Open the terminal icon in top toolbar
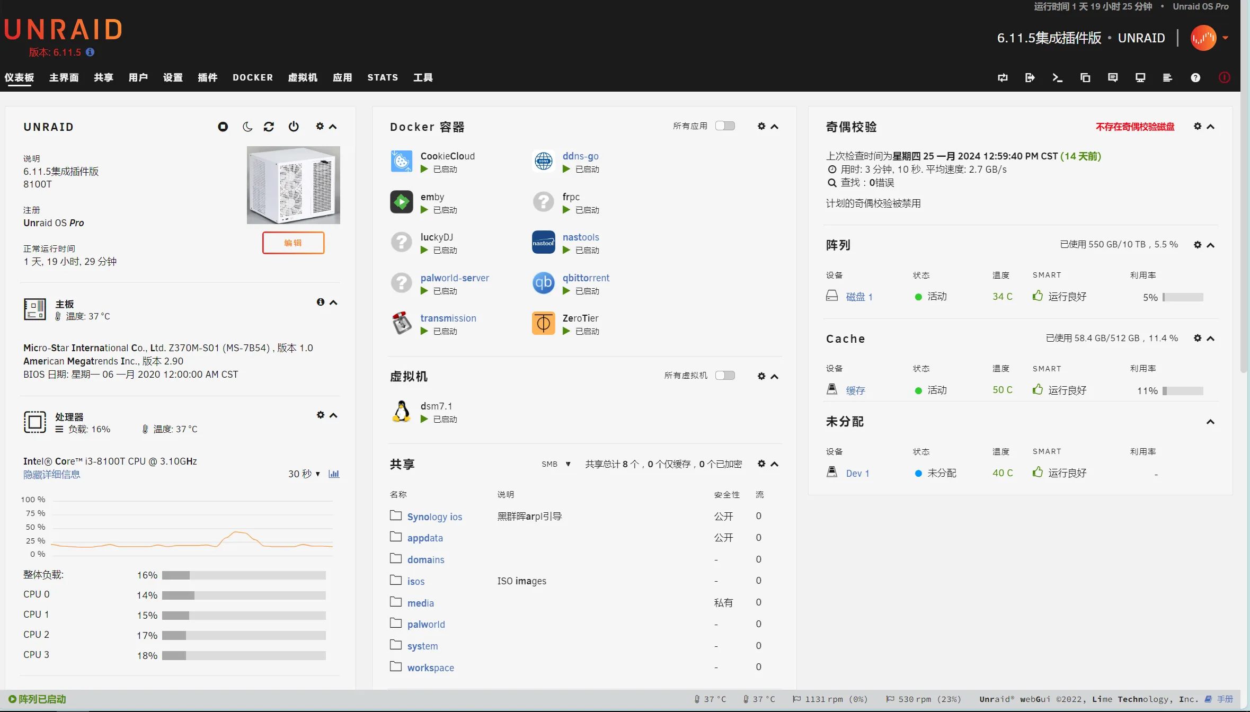This screenshot has height=712, width=1250. (x=1057, y=78)
